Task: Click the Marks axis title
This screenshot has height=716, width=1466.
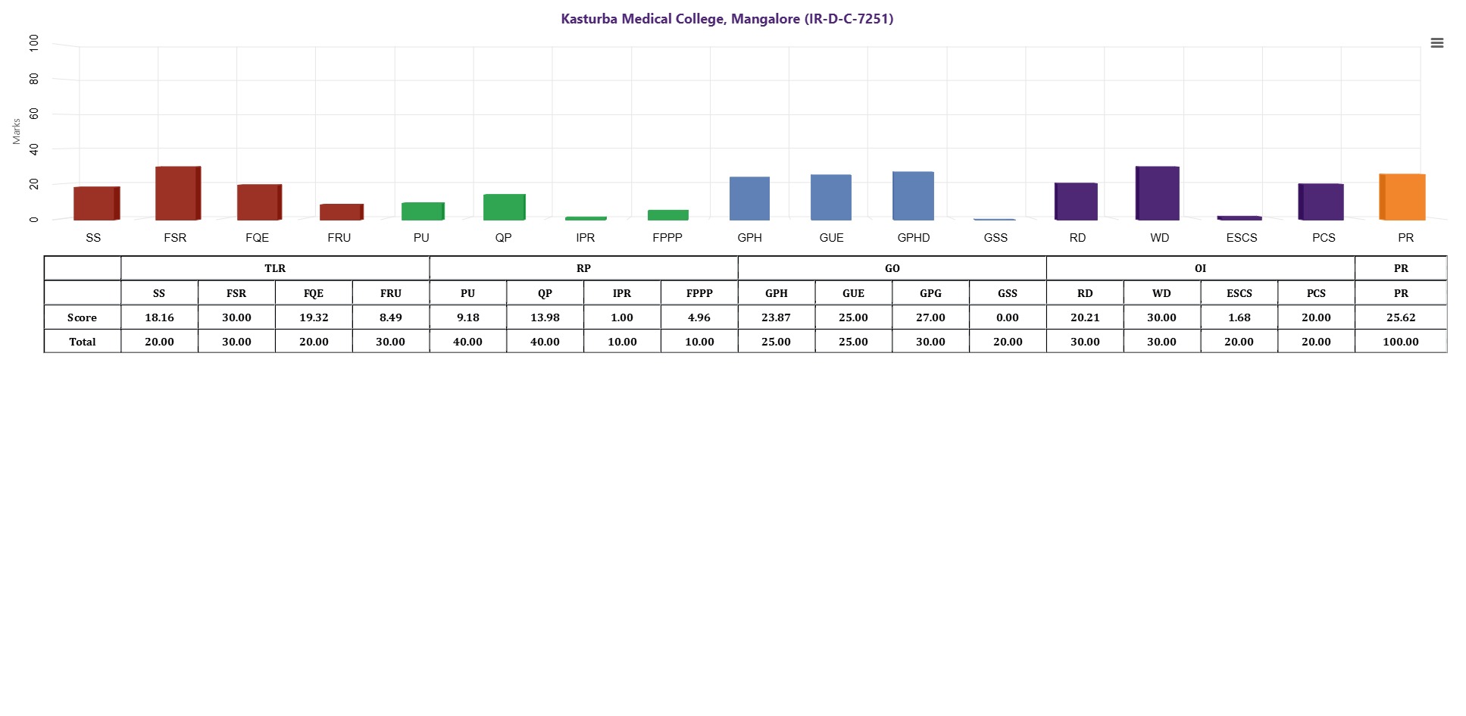Action: [17, 131]
